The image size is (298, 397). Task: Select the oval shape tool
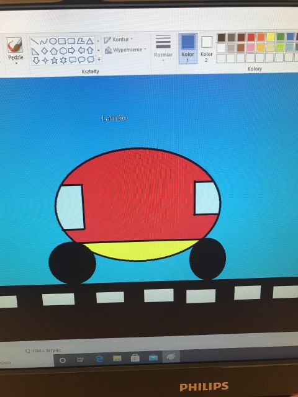[x=53, y=42]
